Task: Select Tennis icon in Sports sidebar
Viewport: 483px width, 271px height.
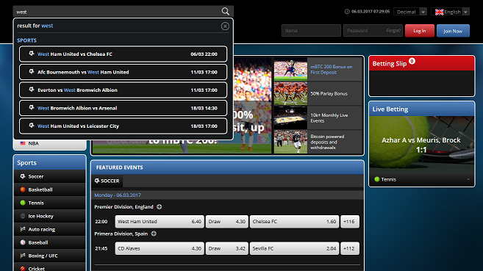Action: (23, 203)
